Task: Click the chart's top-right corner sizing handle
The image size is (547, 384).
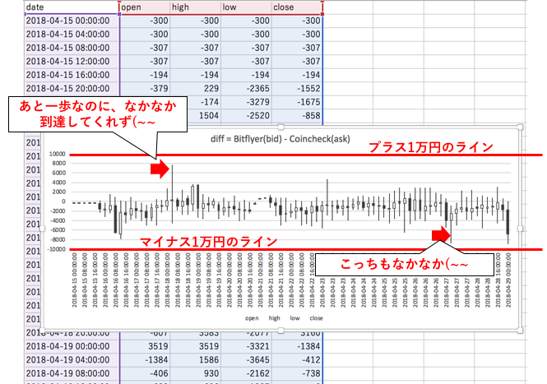Action: (x=520, y=127)
